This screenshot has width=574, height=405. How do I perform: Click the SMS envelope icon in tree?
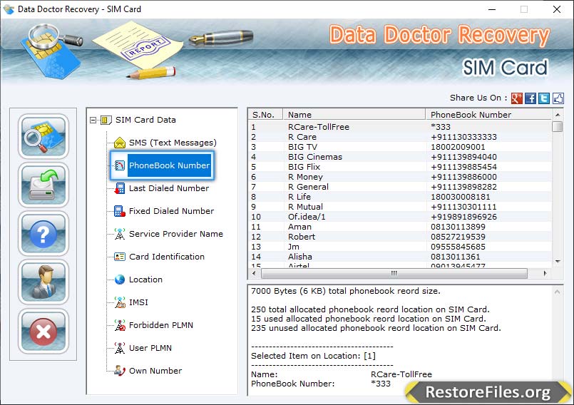pyautogui.click(x=120, y=143)
